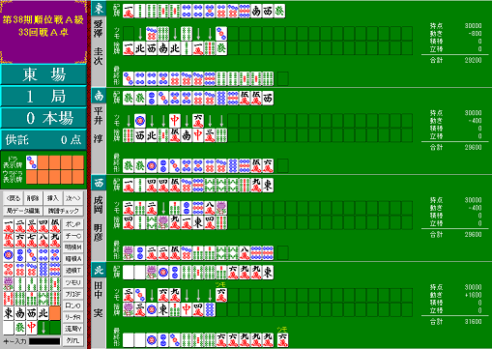Select the down-arrow tsumogiri tile in palette
The width and height of the screenshot is (492, 349).
click(x=43, y=328)
